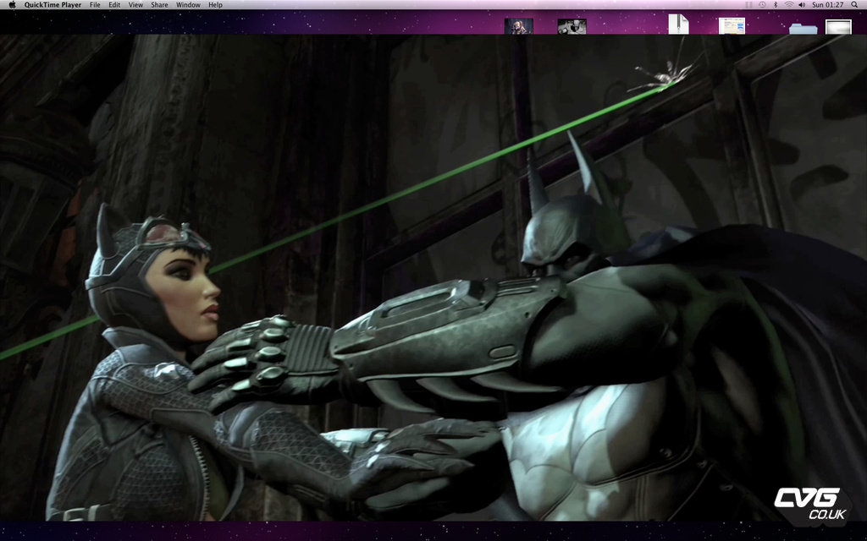Image resolution: width=867 pixels, height=541 pixels.
Task: Open Spotlight search magnifier
Action: click(x=855, y=5)
